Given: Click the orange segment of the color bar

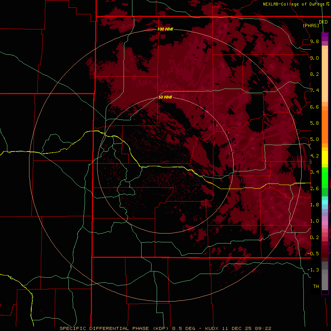Looking at the screenshot, I should [325, 126].
